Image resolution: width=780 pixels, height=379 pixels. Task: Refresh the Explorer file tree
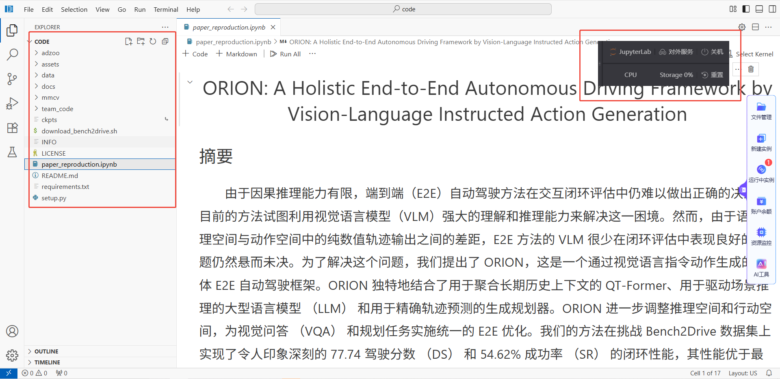click(x=153, y=41)
